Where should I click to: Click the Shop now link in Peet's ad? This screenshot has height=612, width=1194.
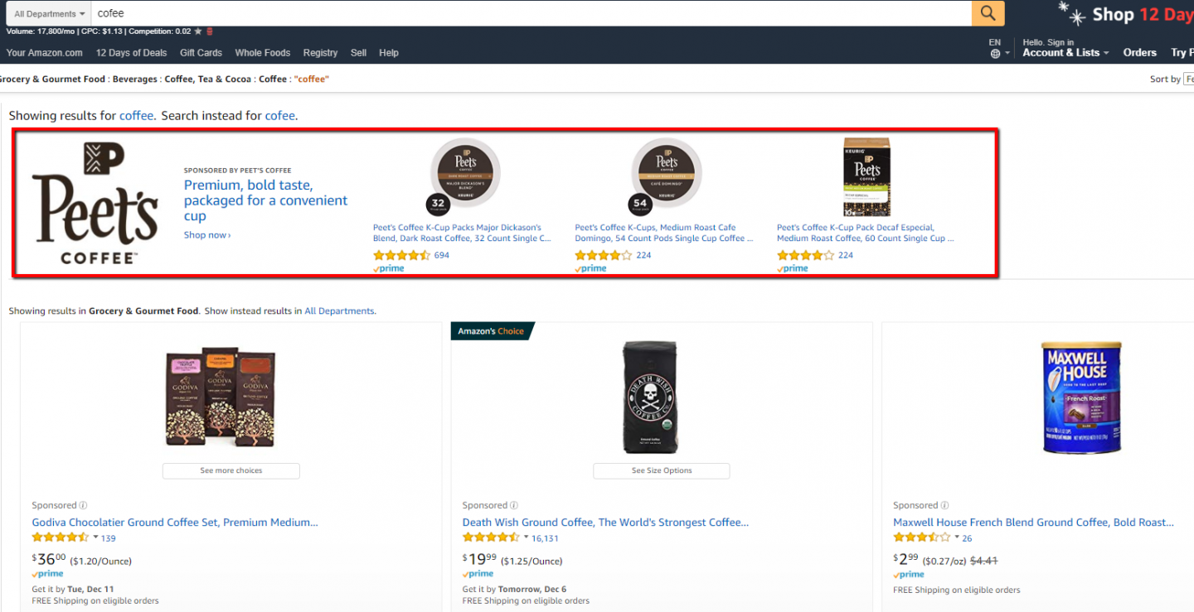(x=206, y=234)
